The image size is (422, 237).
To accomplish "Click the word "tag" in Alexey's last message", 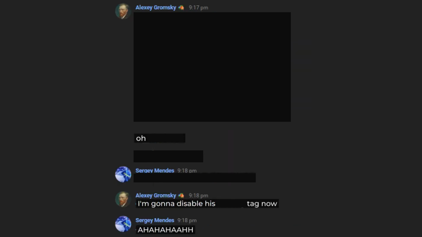I will click(x=253, y=204).
